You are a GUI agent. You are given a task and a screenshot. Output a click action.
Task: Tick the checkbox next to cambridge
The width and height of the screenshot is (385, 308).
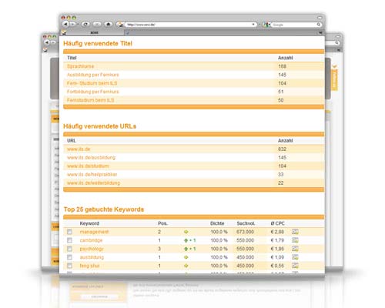[x=69, y=240]
